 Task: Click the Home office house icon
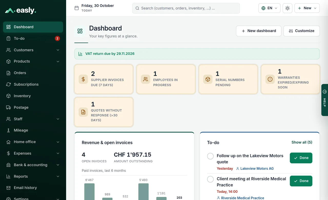click(x=8, y=142)
